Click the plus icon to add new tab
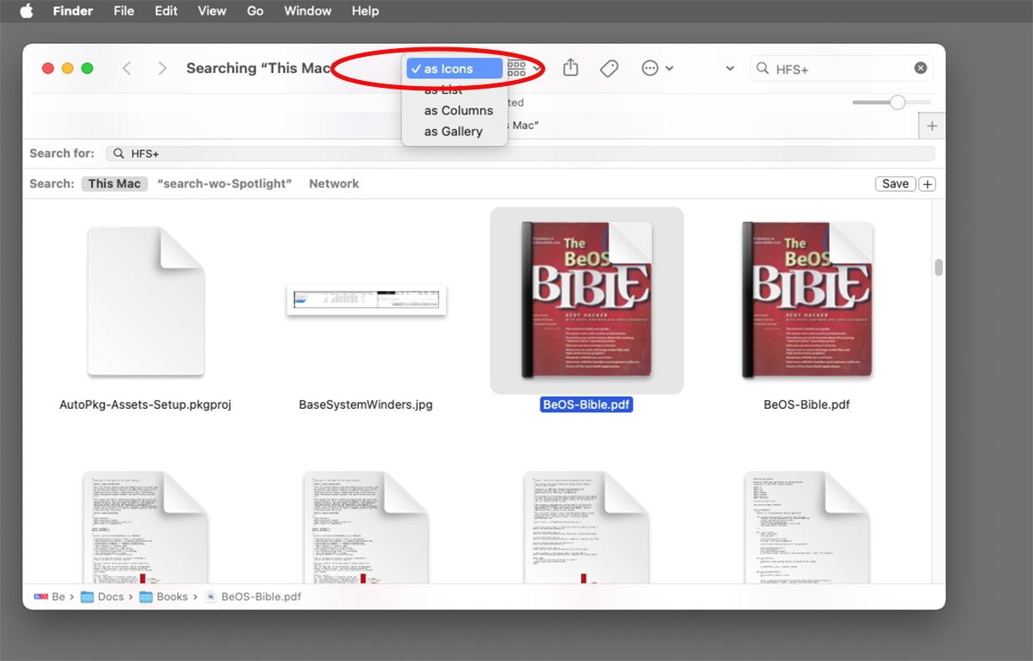 click(931, 127)
